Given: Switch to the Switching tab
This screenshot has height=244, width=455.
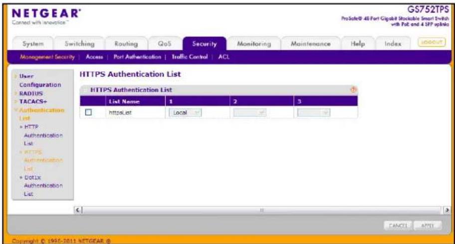Looking at the screenshot, I should click(x=79, y=44).
